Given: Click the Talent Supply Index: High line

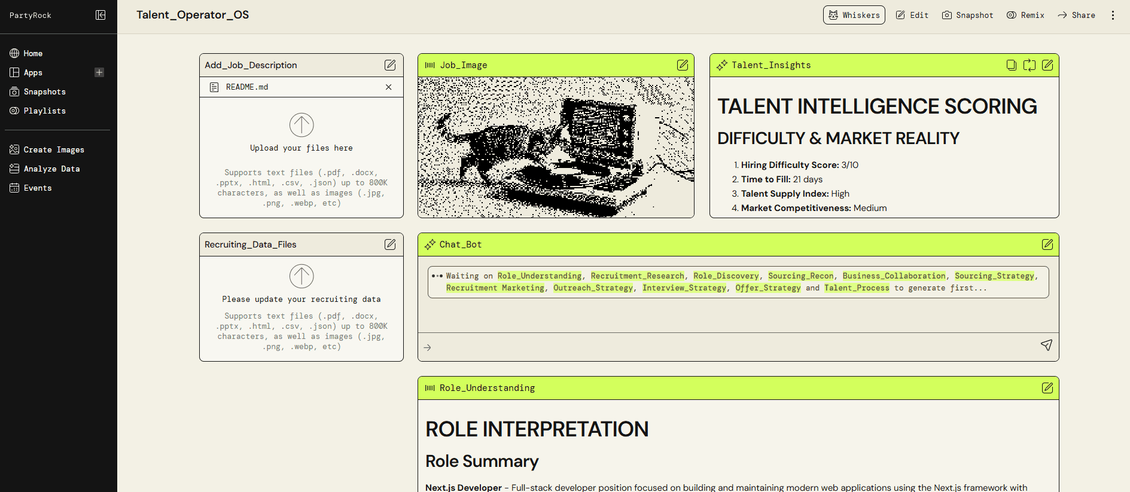Looking at the screenshot, I should [795, 194].
